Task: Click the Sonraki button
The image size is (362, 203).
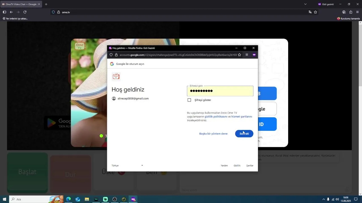Action: point(244,134)
